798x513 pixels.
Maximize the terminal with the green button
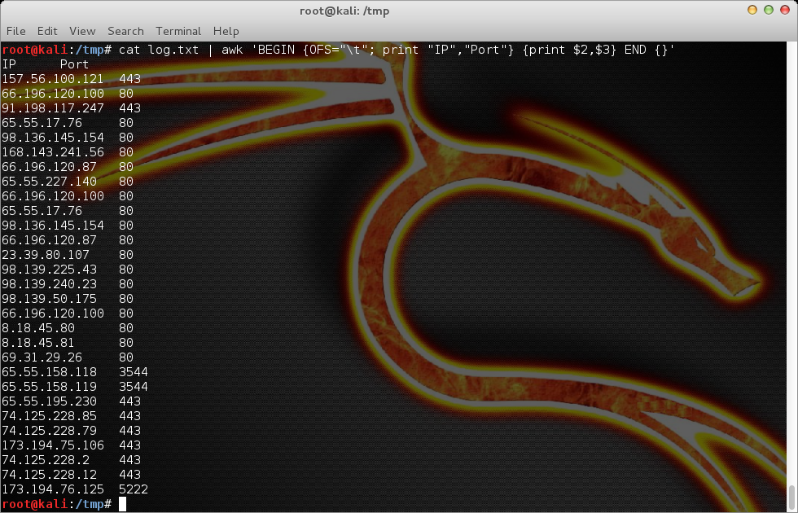pyautogui.click(x=769, y=10)
